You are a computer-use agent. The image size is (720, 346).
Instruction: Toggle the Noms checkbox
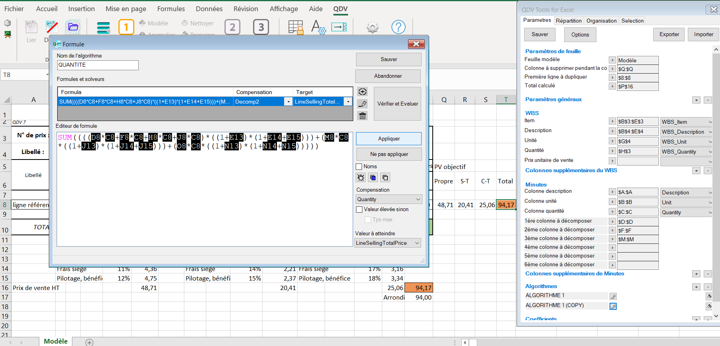359,167
